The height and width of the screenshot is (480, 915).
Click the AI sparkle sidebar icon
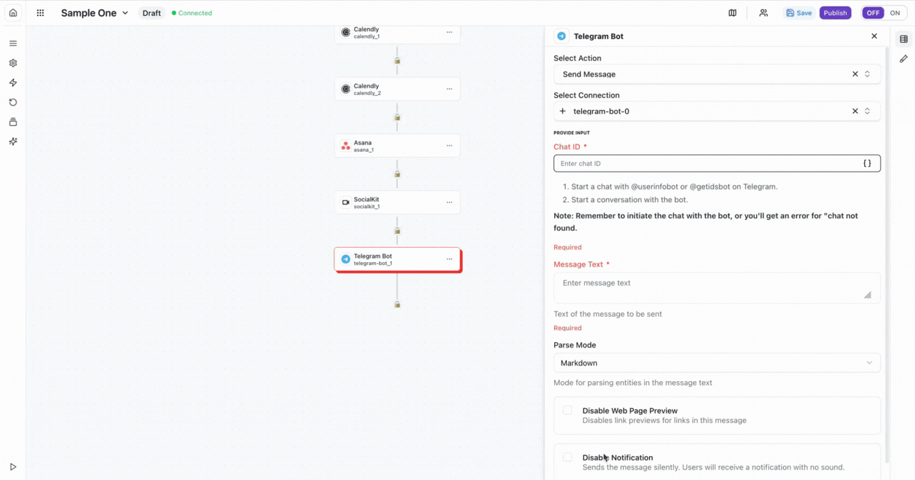[x=13, y=142]
